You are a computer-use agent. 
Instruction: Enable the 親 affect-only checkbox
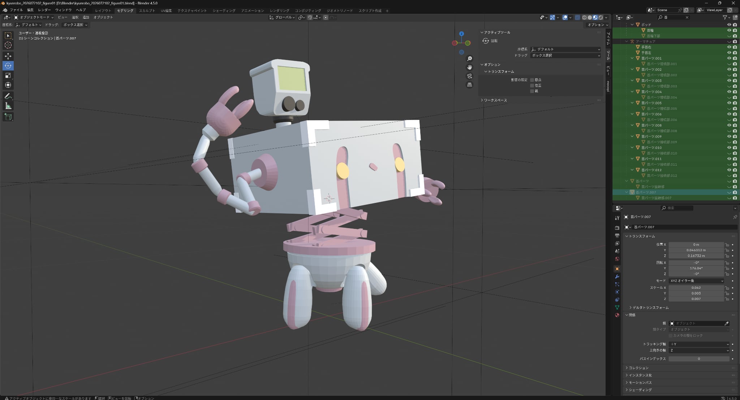(532, 91)
